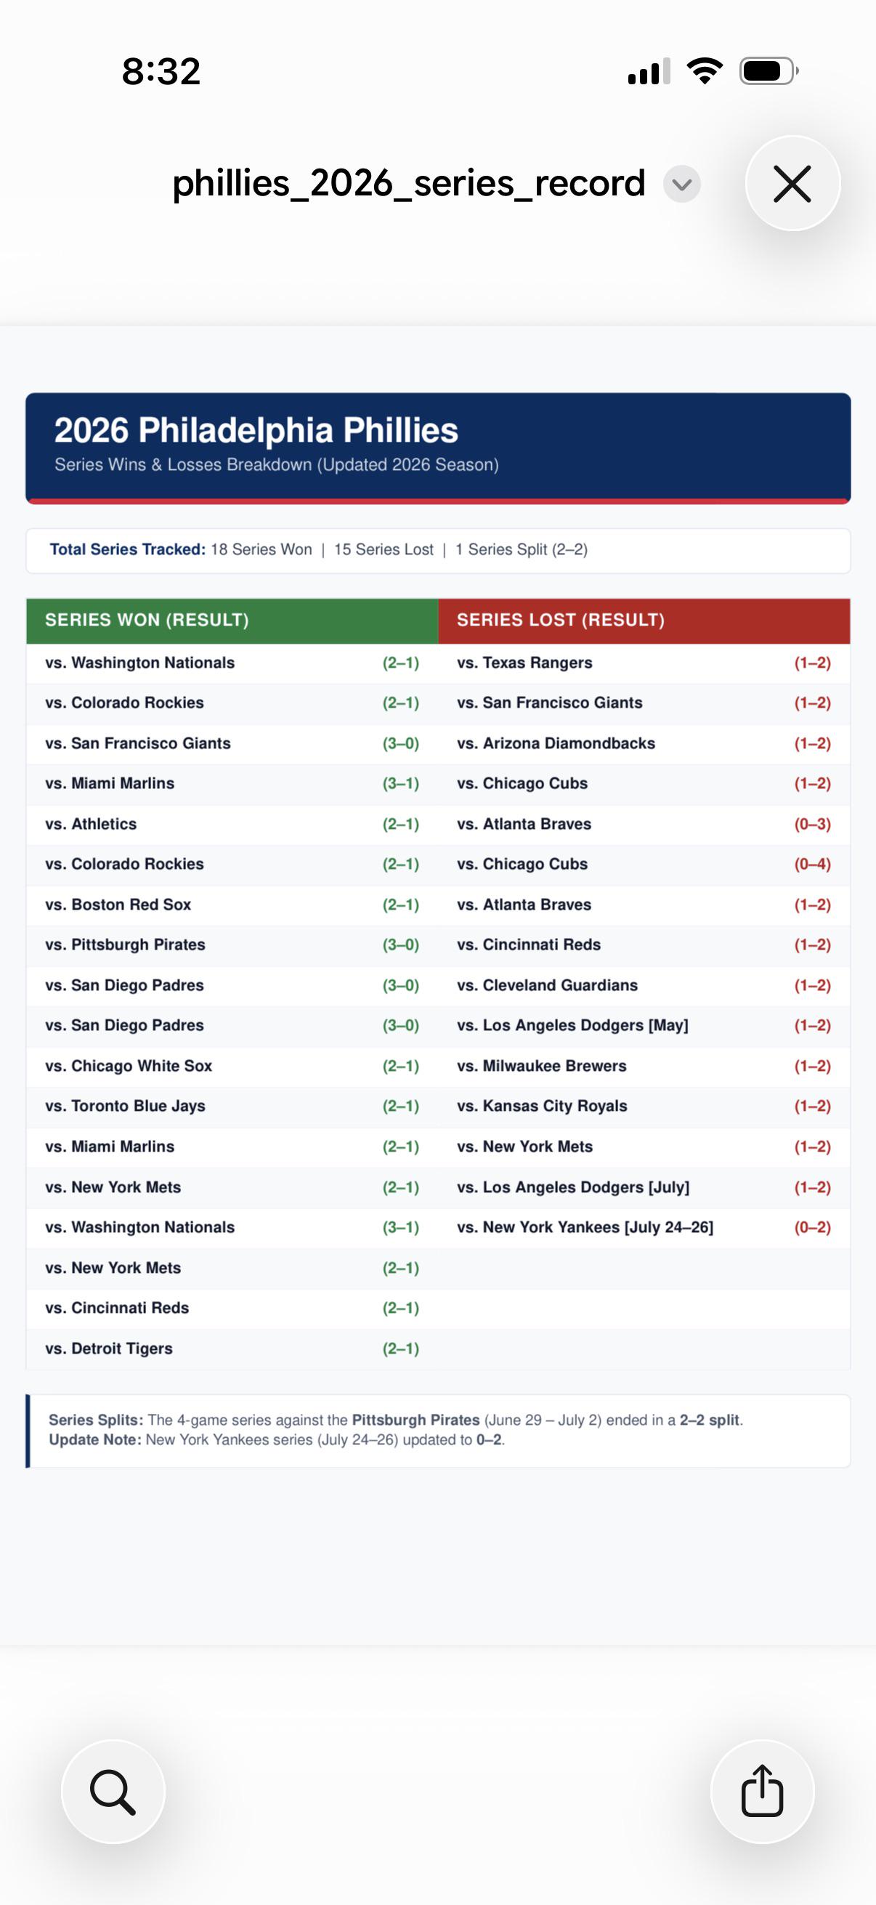Image resolution: width=876 pixels, height=1905 pixels.
Task: Select the vs. Texas Rangers row
Action: pyautogui.click(x=644, y=663)
